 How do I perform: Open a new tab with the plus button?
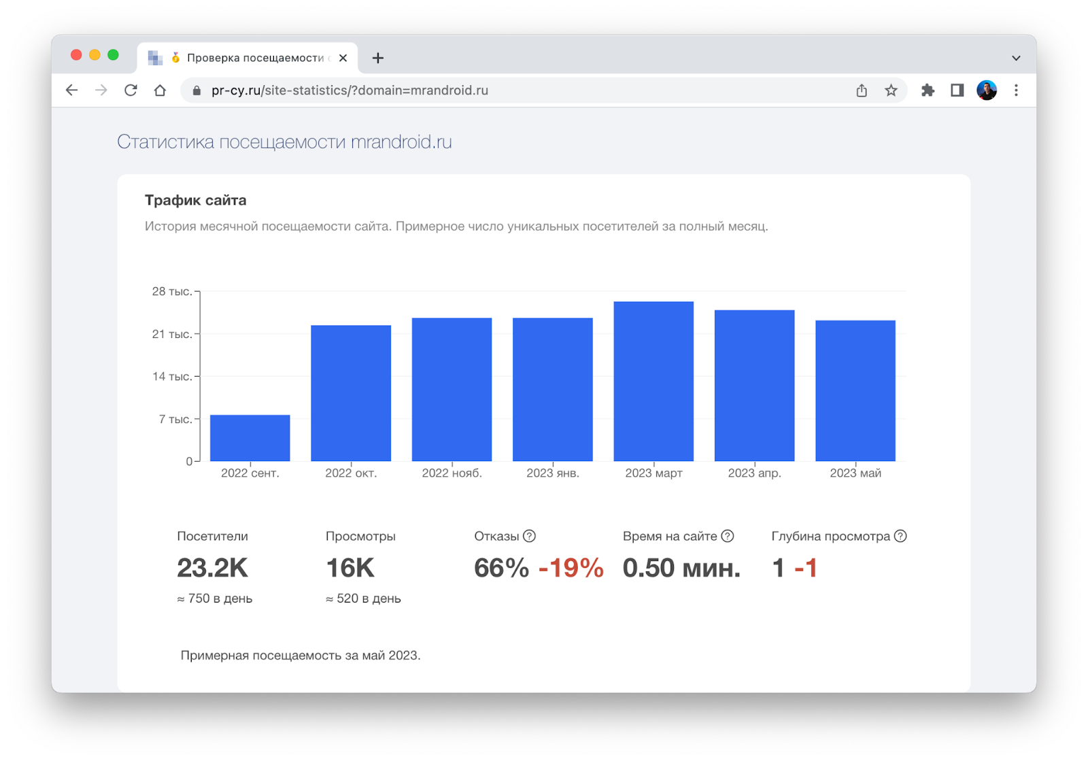[x=378, y=58]
